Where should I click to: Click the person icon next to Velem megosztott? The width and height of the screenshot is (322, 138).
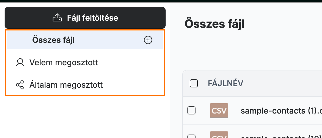20,63
